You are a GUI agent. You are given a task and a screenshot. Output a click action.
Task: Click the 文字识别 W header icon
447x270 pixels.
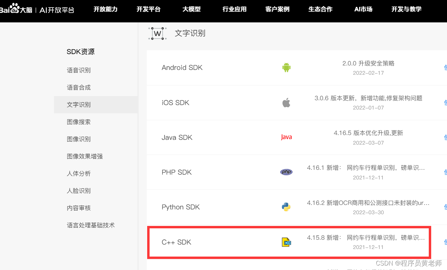157,33
